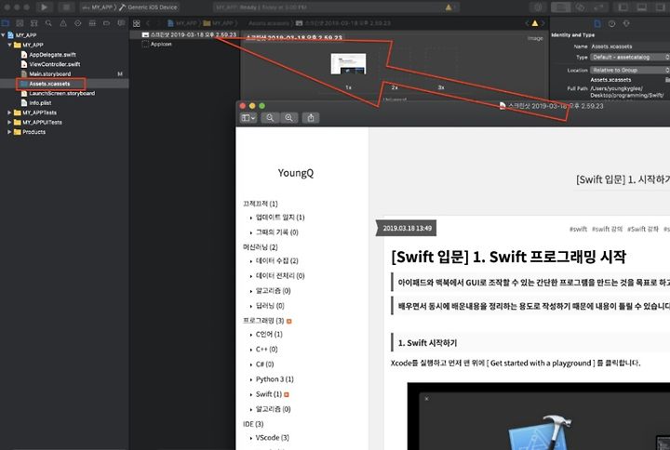Image resolution: width=670 pixels, height=450 pixels.
Task: Click the zoom in button in Preview
Action: [288, 118]
